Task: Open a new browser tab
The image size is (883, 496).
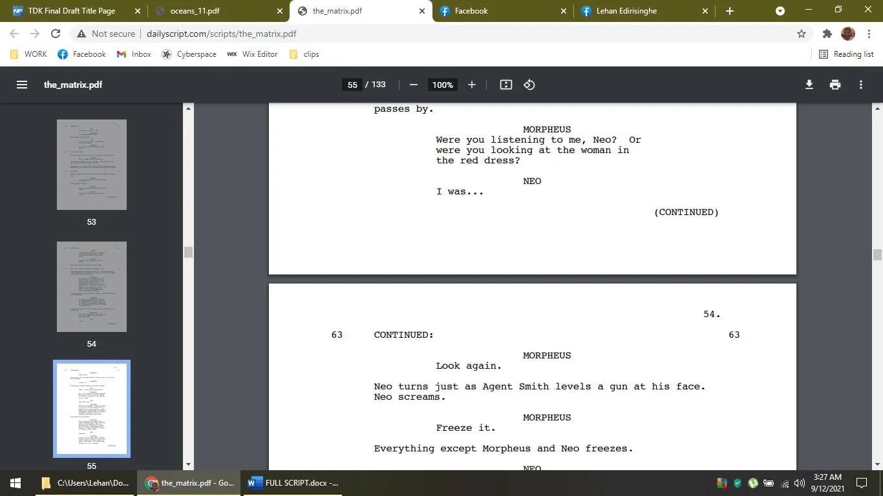Action: click(x=730, y=11)
